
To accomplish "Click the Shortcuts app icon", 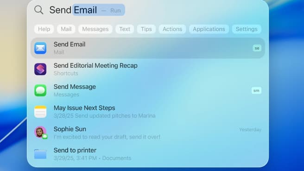I will point(40,69).
